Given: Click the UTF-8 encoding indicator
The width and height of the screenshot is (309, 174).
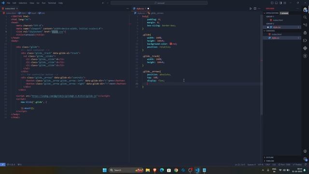Looking at the screenshot, I should [261, 164].
